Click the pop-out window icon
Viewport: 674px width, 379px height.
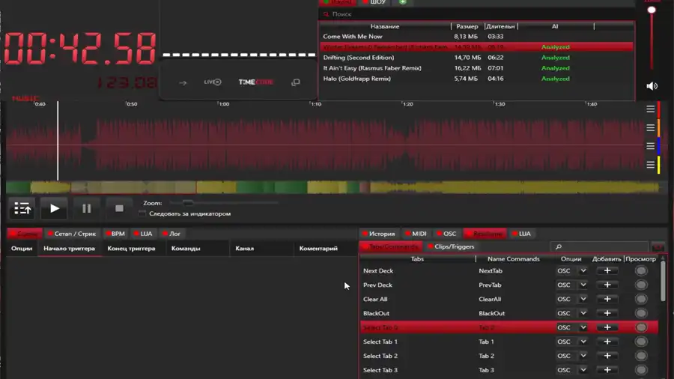[x=296, y=82]
